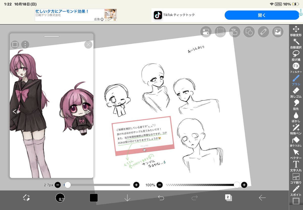Viewport: 303px width, 210px height.
Task: Redo the last undone stroke
Action: click(194, 198)
